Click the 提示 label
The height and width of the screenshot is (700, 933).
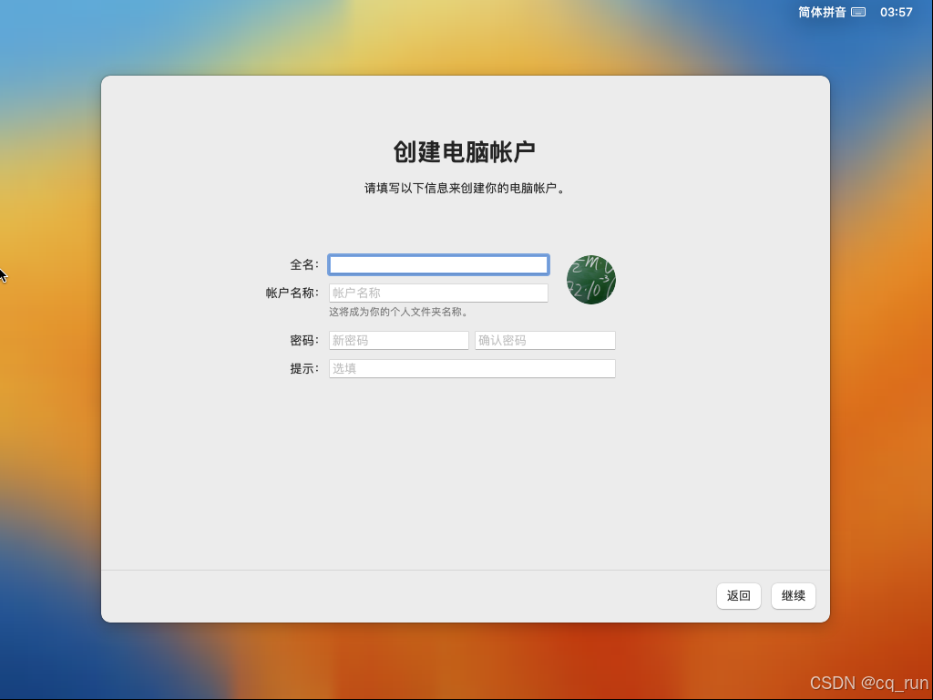[304, 368]
